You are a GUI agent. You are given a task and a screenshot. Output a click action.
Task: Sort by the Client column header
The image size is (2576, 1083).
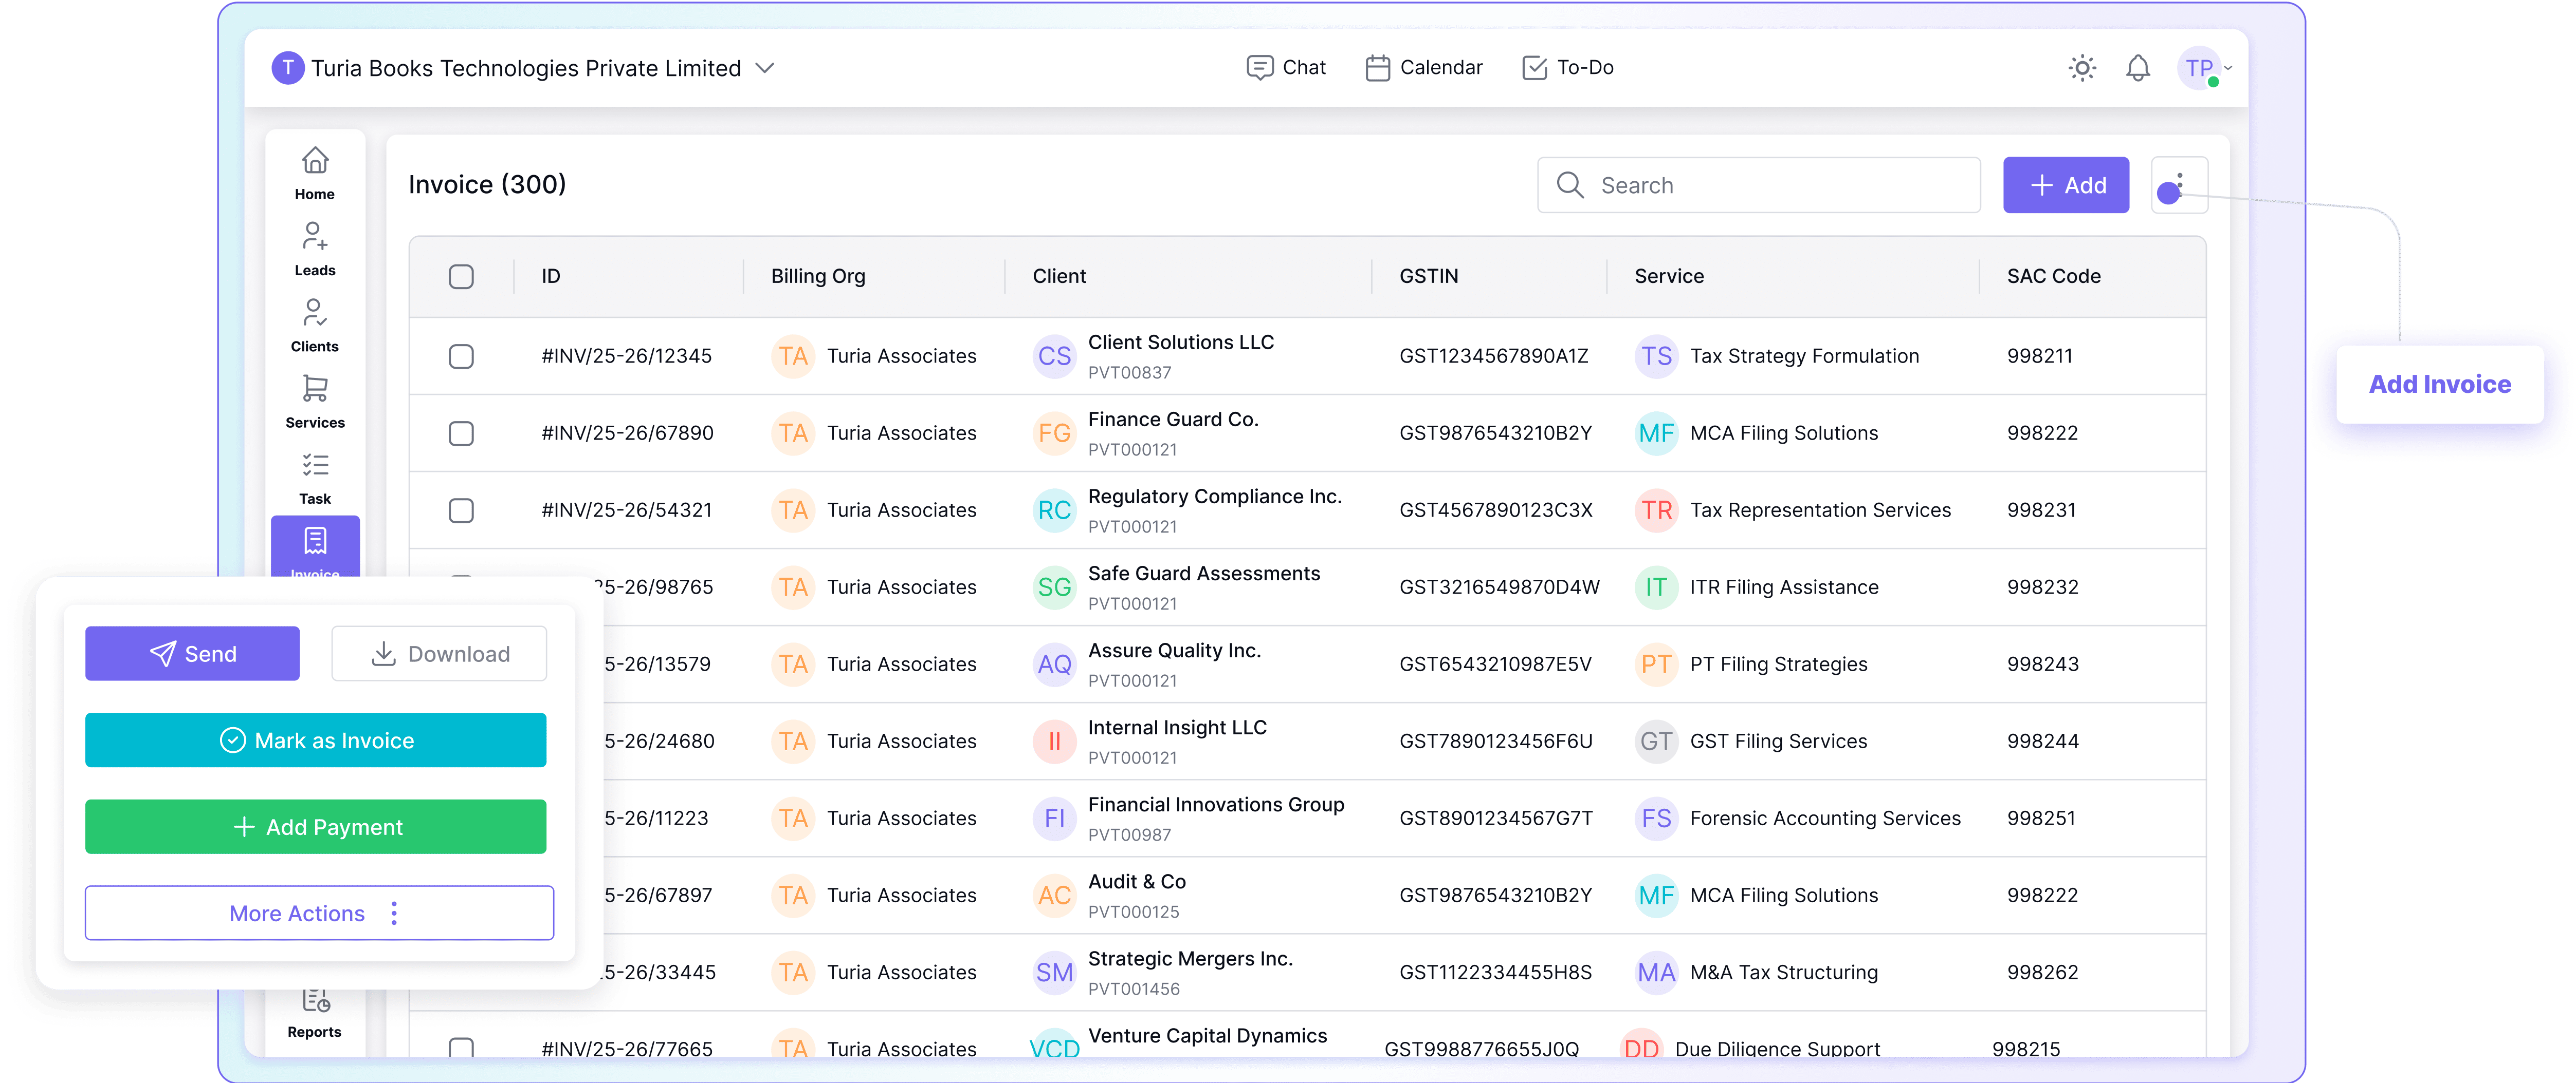(x=1059, y=276)
